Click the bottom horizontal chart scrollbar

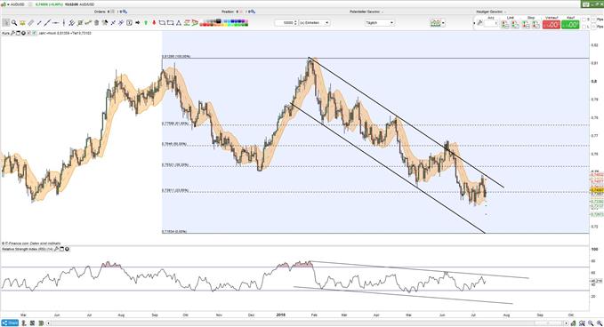point(308,323)
